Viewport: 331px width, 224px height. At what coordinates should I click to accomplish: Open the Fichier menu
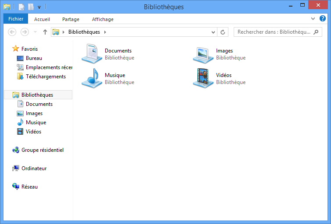(16, 19)
